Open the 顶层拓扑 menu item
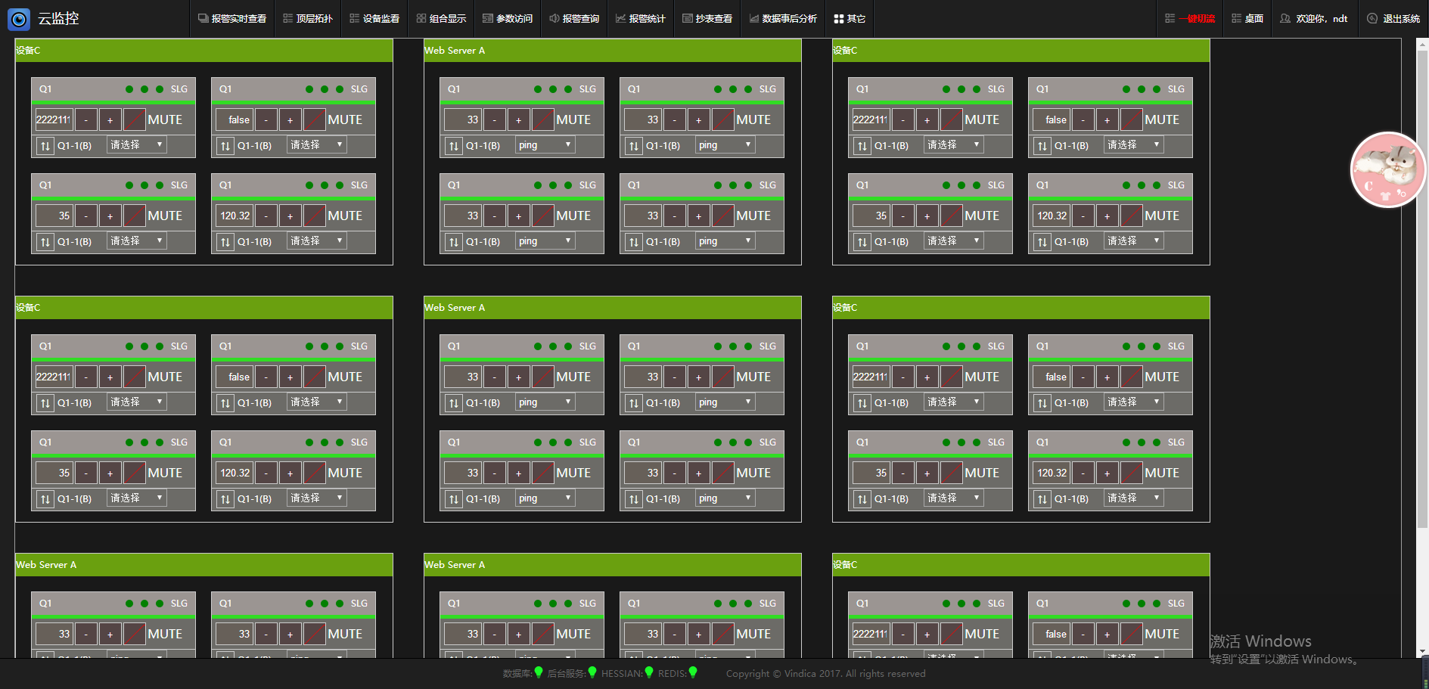The width and height of the screenshot is (1429, 689). (308, 18)
